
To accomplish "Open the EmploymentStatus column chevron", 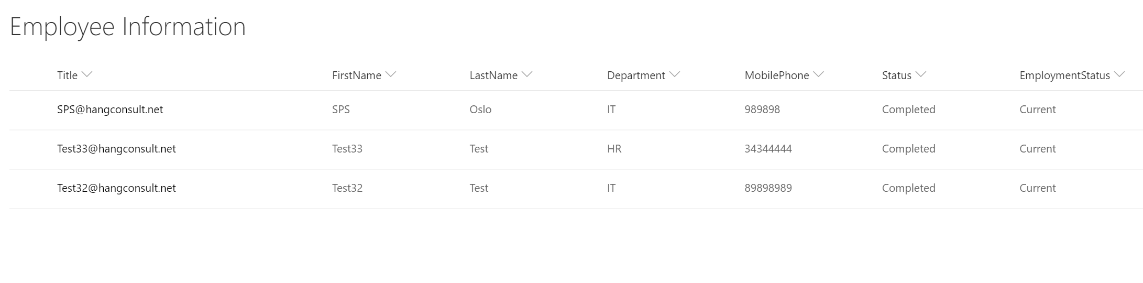I will (x=1119, y=74).
